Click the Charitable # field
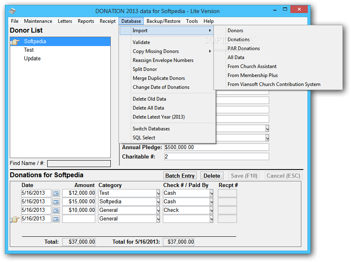351x262 pixels. pos(217,156)
